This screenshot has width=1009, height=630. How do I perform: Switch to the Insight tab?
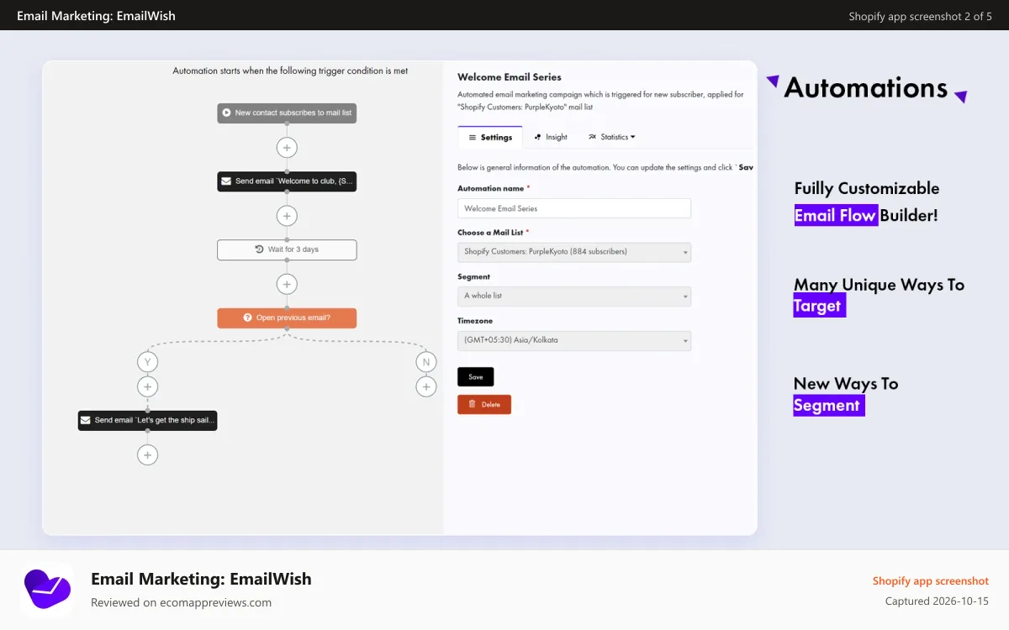click(x=551, y=137)
